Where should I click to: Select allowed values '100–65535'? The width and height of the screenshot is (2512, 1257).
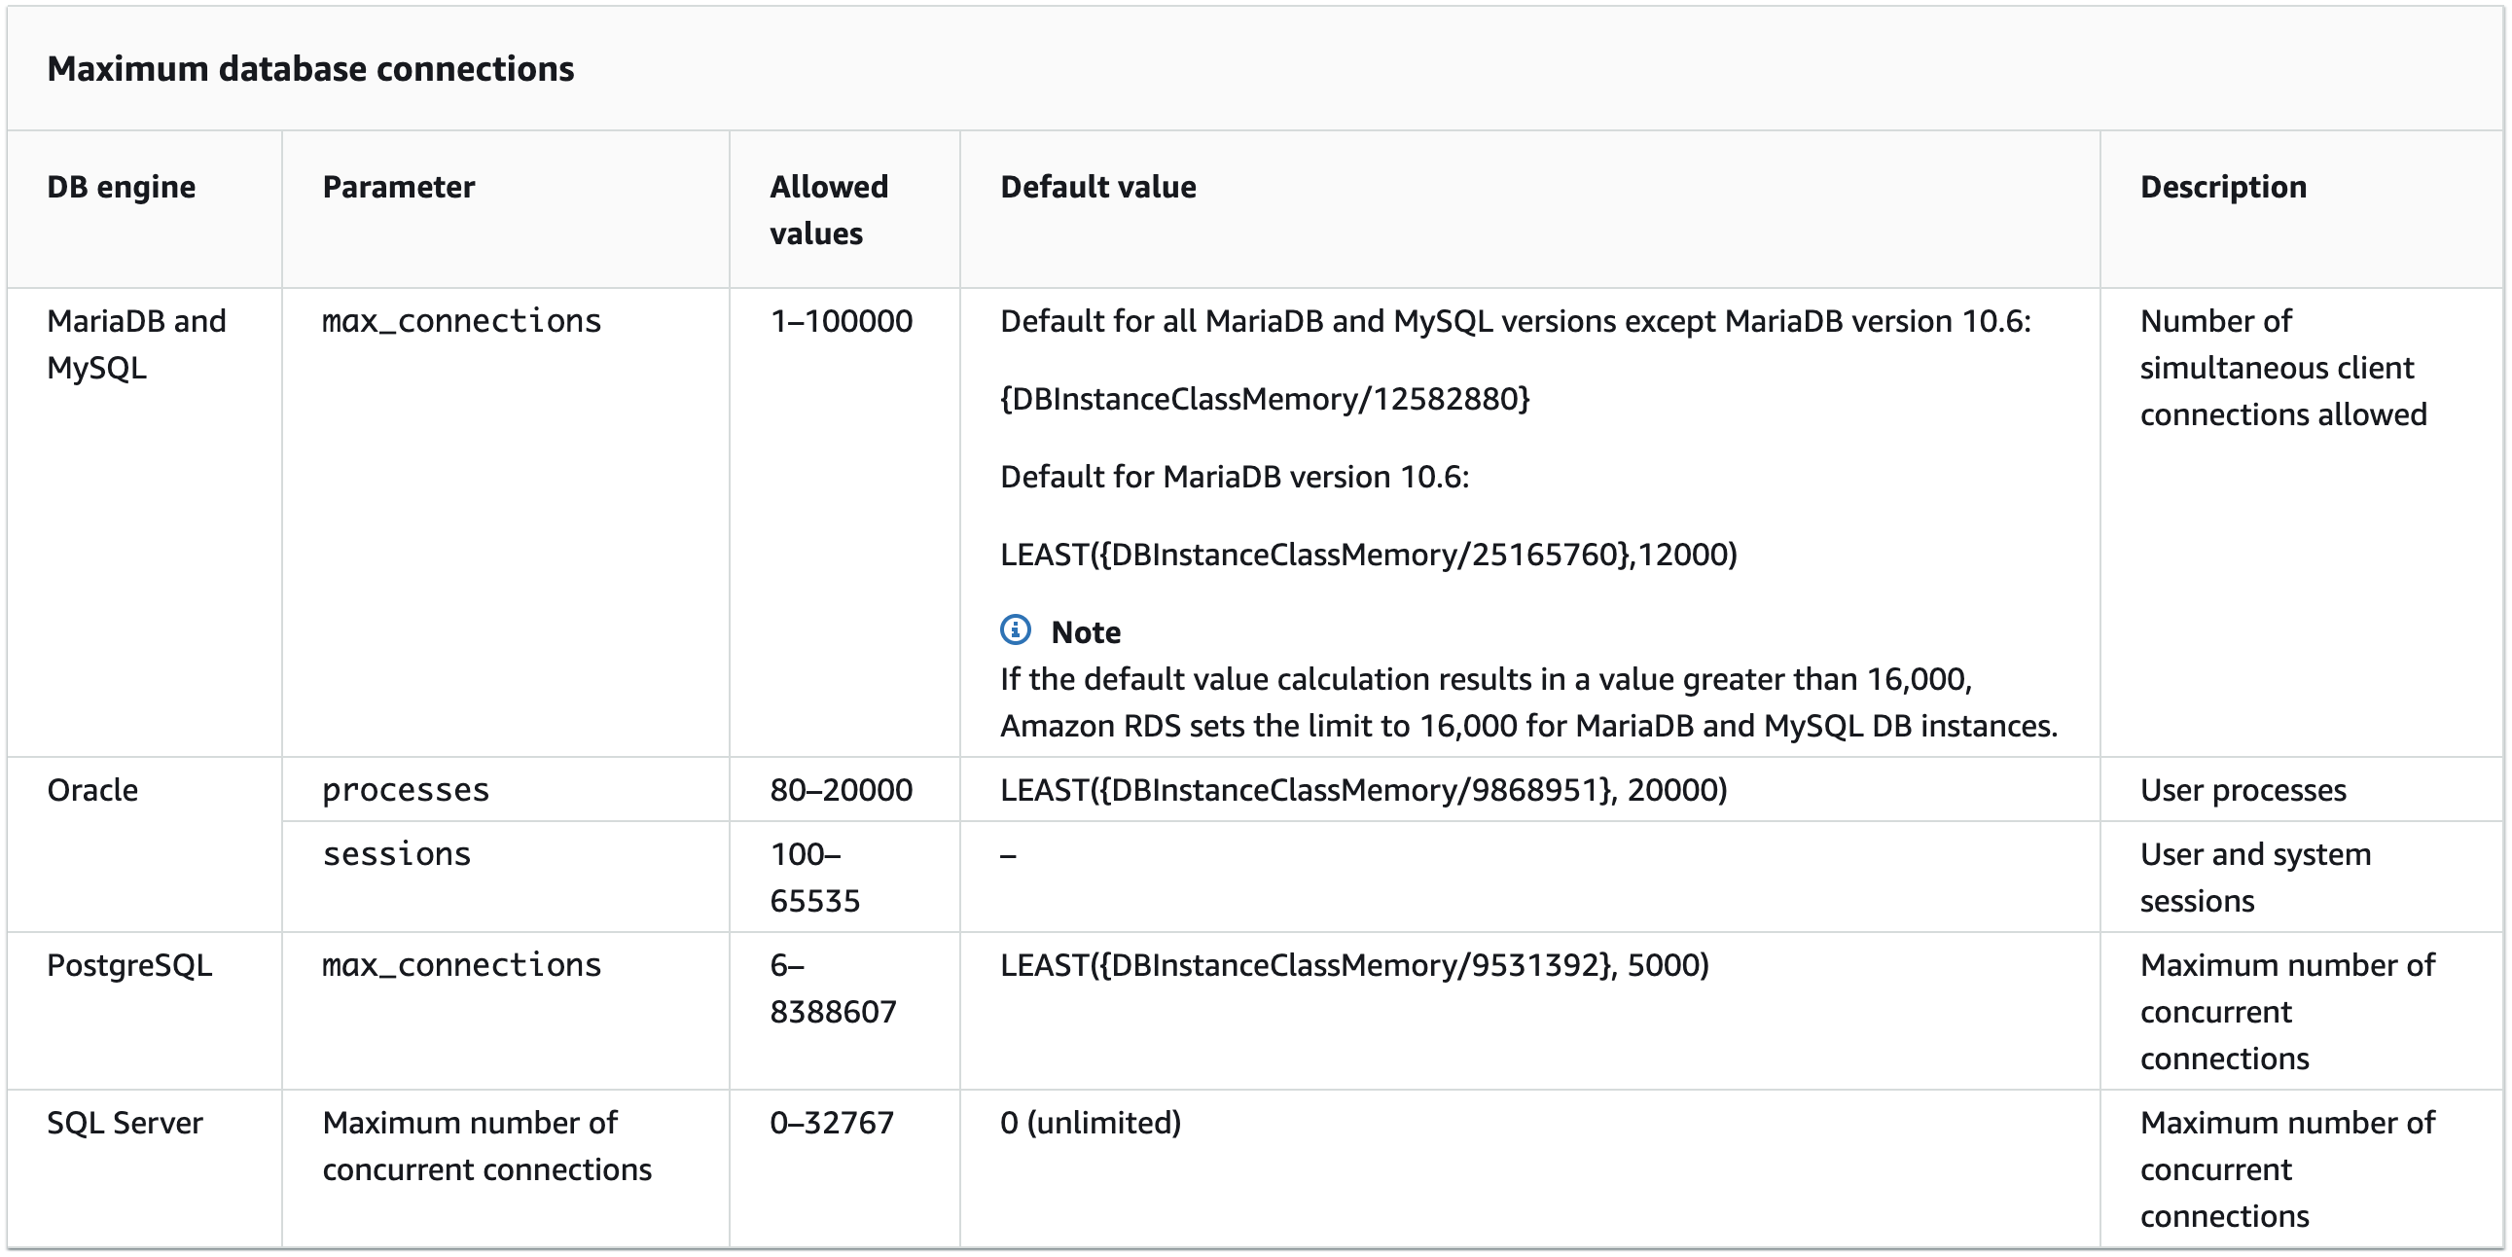(814, 878)
